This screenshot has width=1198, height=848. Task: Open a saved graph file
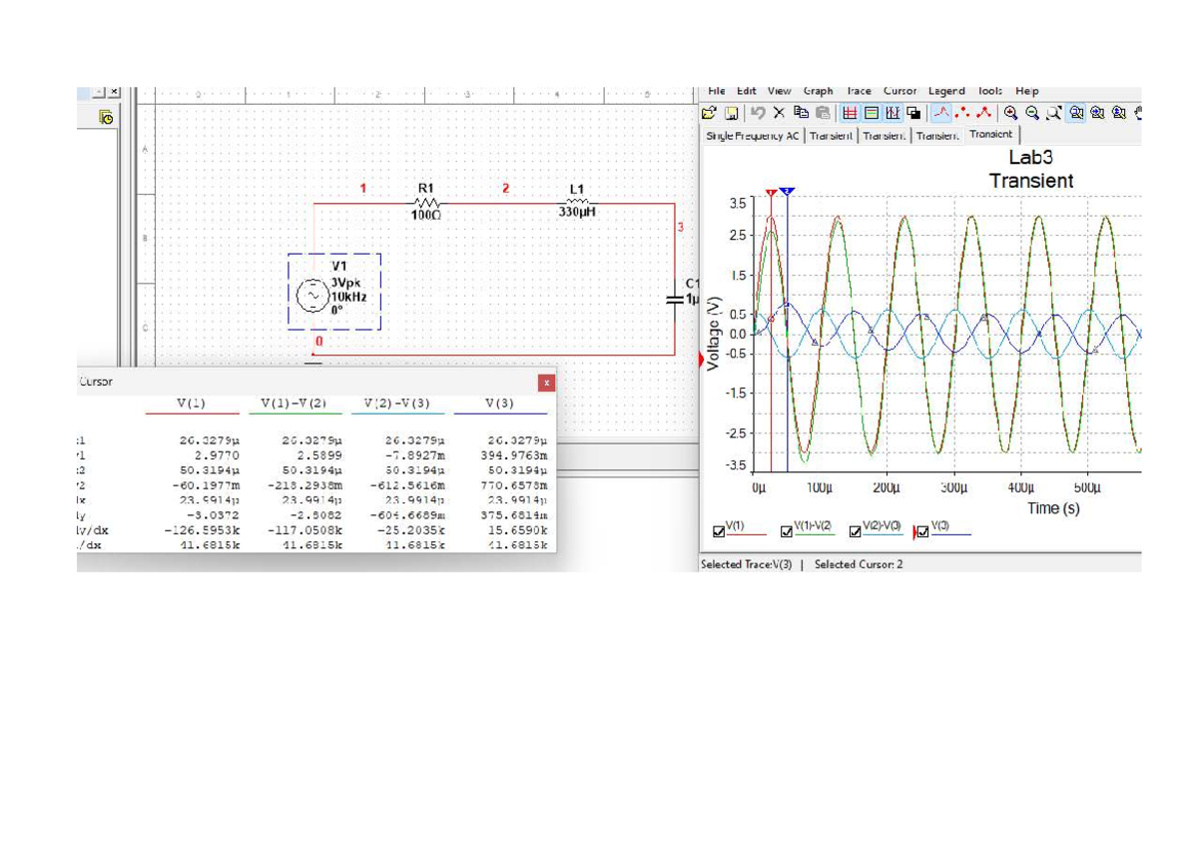(x=709, y=112)
